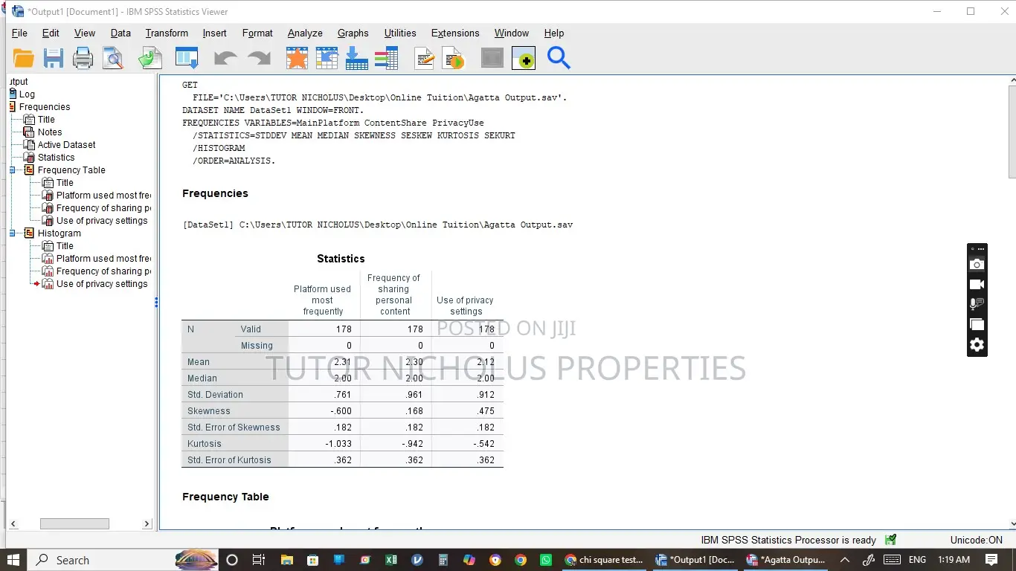
Task: Click the script pencil icon in toolbar
Action: [x=424, y=58]
